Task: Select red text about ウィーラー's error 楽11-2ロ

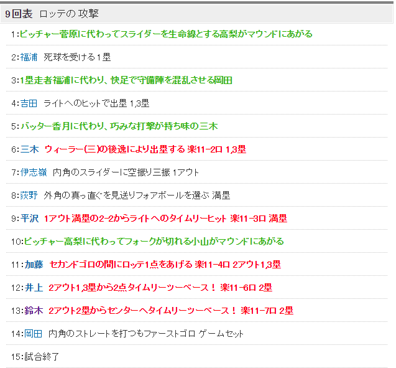Action: (145, 149)
